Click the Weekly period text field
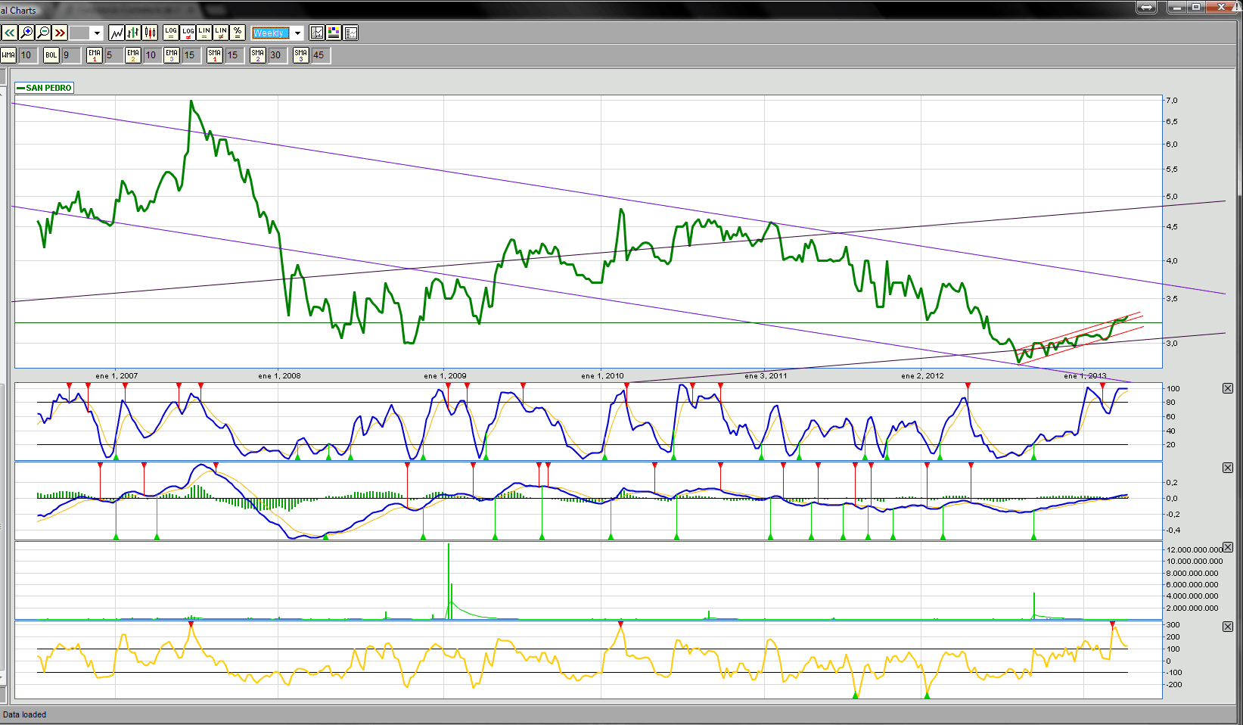 click(x=271, y=33)
